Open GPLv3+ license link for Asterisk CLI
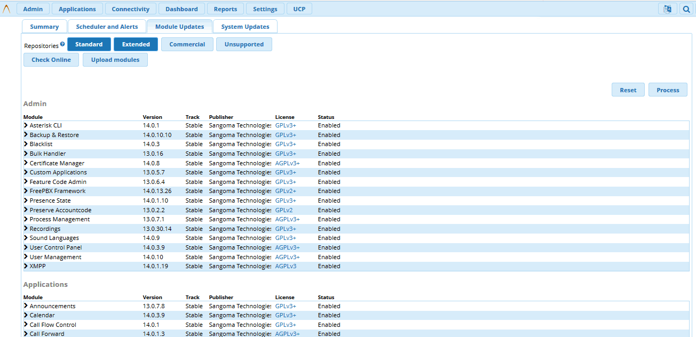This screenshot has width=696, height=337. tap(286, 125)
